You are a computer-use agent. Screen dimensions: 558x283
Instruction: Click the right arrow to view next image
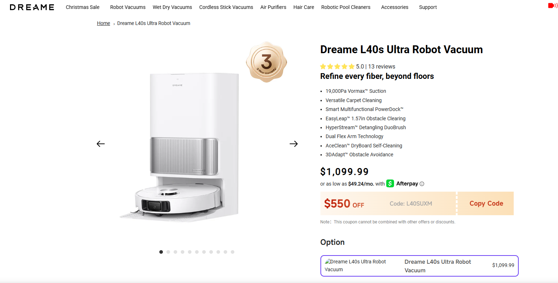point(293,143)
